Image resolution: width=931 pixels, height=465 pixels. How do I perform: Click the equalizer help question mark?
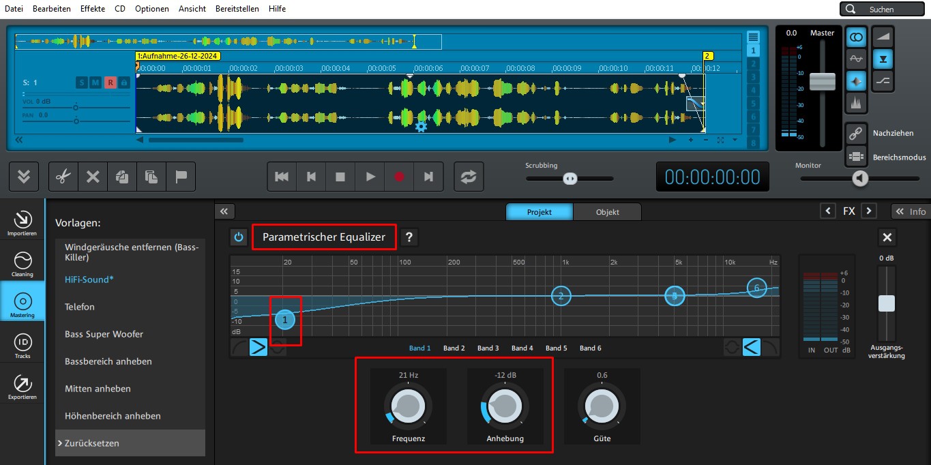409,237
